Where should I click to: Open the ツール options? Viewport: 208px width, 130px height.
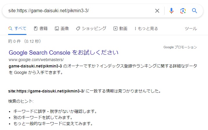coord(191,29)
